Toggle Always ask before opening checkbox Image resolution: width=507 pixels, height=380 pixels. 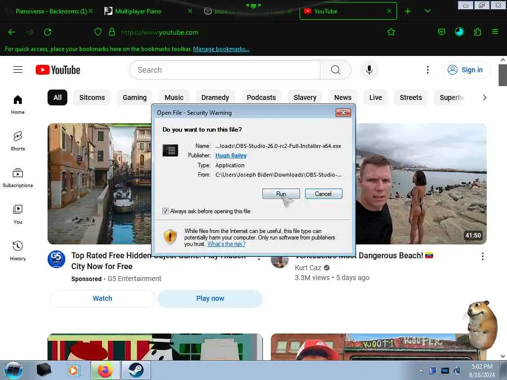point(165,211)
